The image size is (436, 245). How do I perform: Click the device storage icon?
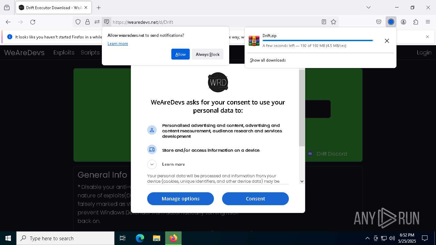pyautogui.click(x=152, y=149)
